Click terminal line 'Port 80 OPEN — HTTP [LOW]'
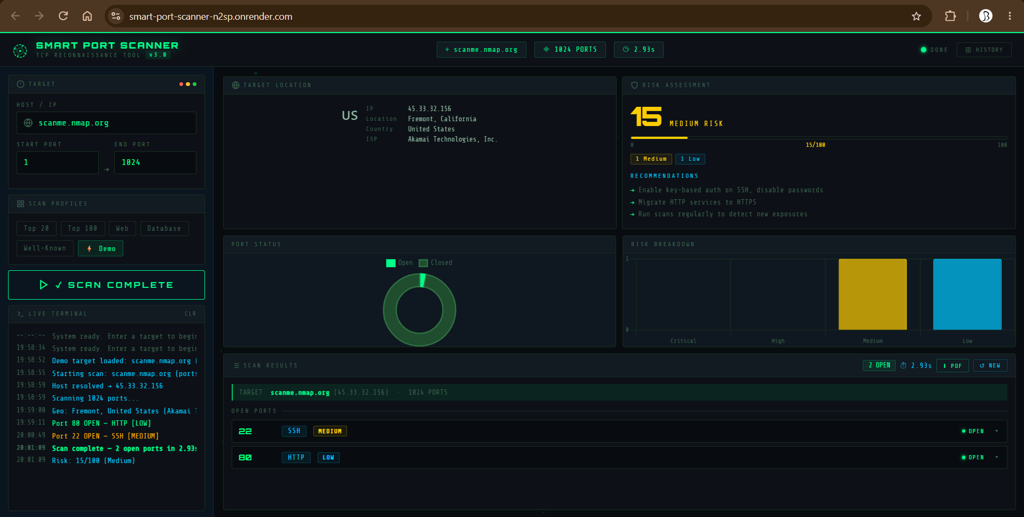 [101, 423]
